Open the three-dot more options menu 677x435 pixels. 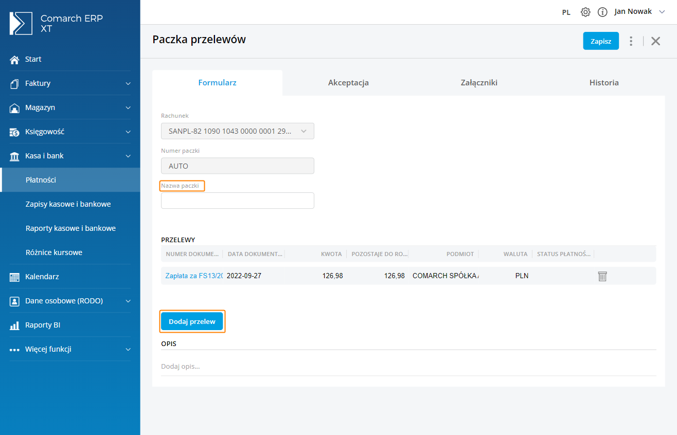coord(631,41)
